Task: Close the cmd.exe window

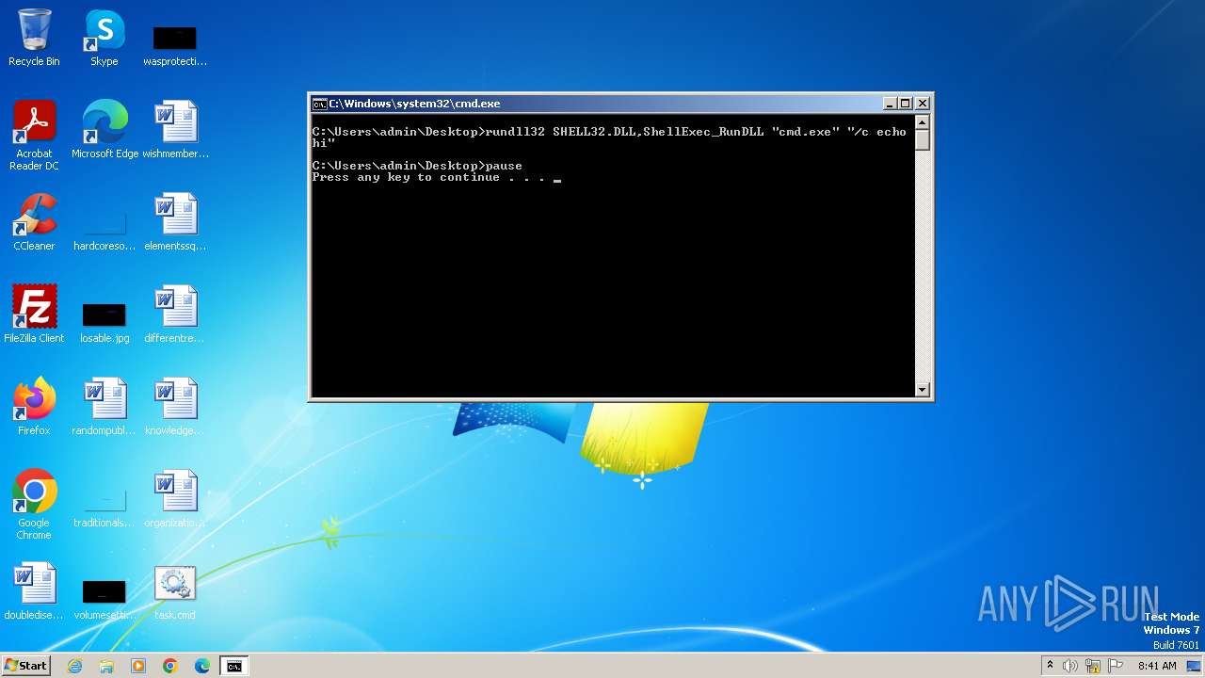Action: coord(923,104)
